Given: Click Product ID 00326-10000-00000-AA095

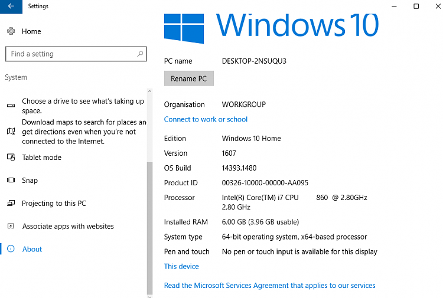Looking at the screenshot, I should pos(265,183).
